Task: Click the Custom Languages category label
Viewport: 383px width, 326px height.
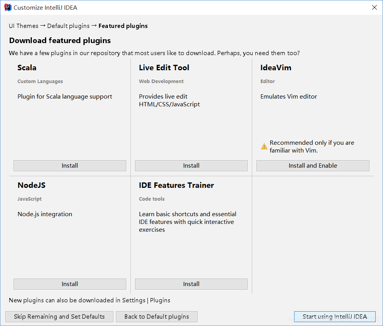Action: [40, 81]
